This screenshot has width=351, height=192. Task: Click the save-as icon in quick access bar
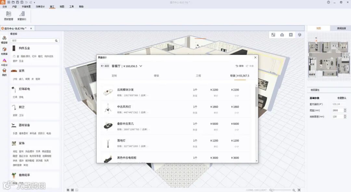(22, 2)
